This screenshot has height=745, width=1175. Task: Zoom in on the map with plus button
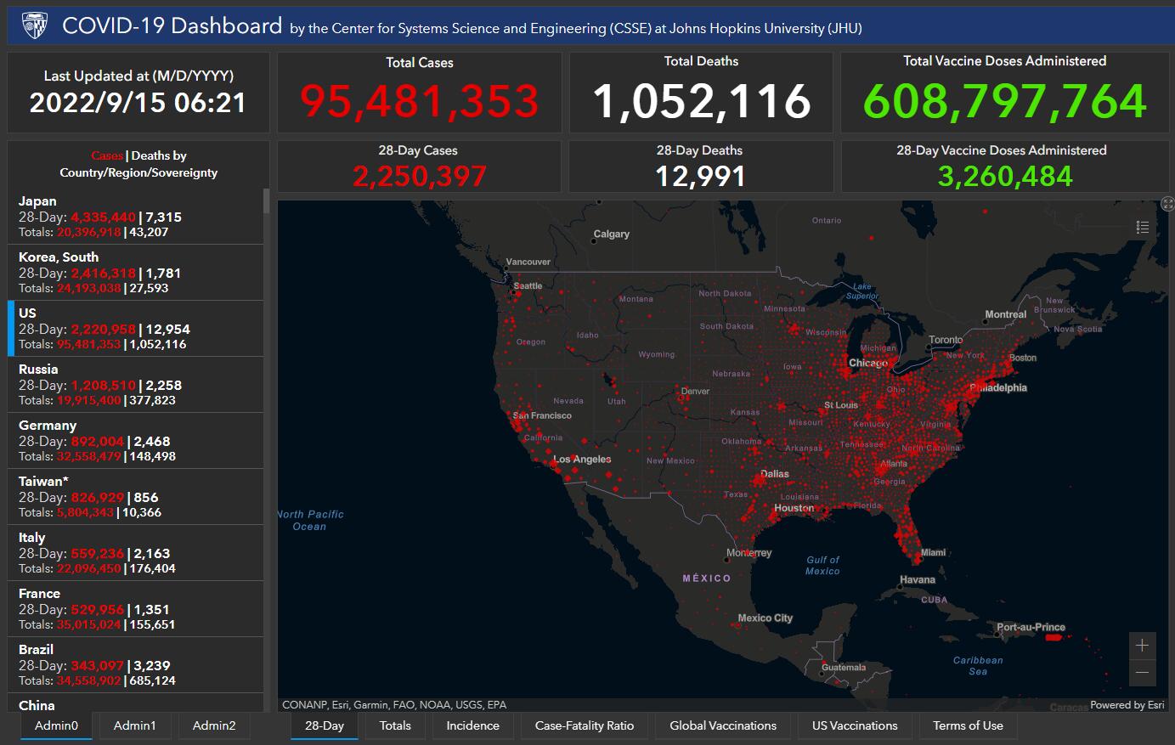1142,646
